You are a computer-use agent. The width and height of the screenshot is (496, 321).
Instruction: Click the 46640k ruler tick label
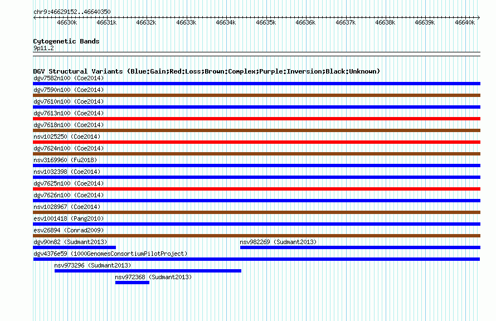(465, 22)
